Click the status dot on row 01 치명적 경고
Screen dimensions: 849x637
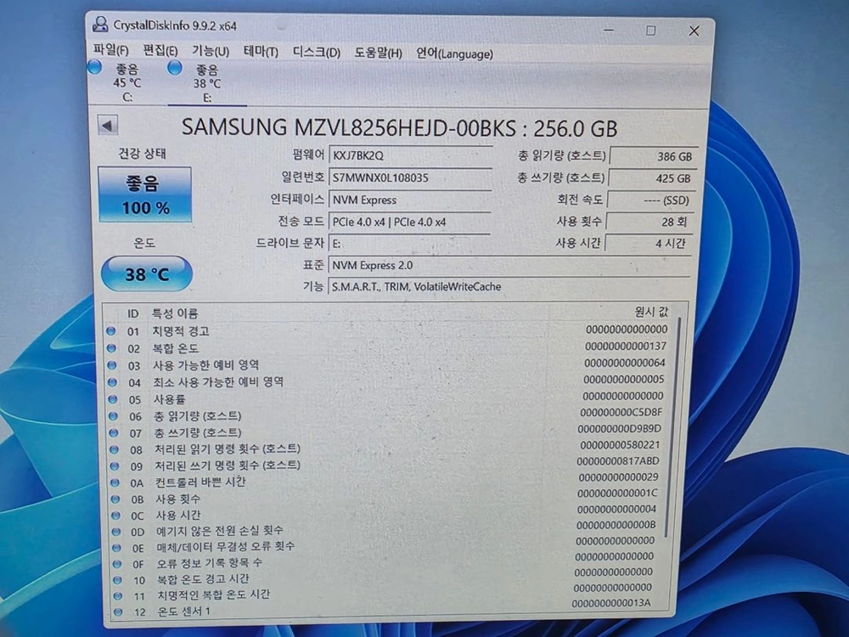coord(110,330)
